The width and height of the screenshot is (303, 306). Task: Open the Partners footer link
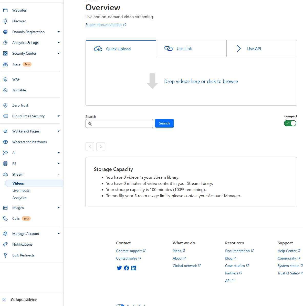click(x=234, y=273)
